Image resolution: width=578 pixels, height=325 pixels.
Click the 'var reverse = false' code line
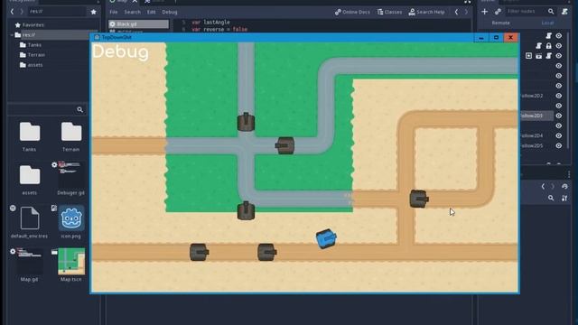(219, 29)
